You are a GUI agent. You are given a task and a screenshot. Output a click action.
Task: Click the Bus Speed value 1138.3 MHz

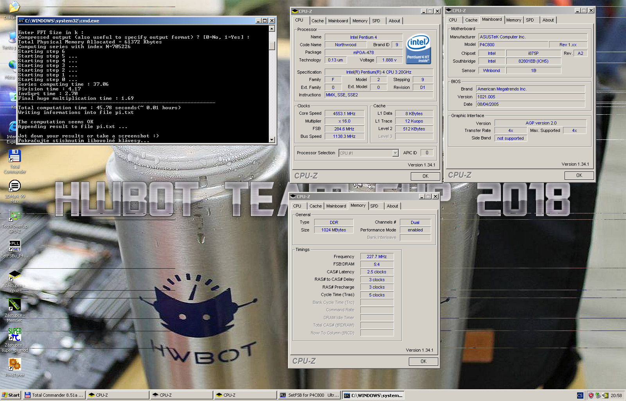(x=344, y=137)
